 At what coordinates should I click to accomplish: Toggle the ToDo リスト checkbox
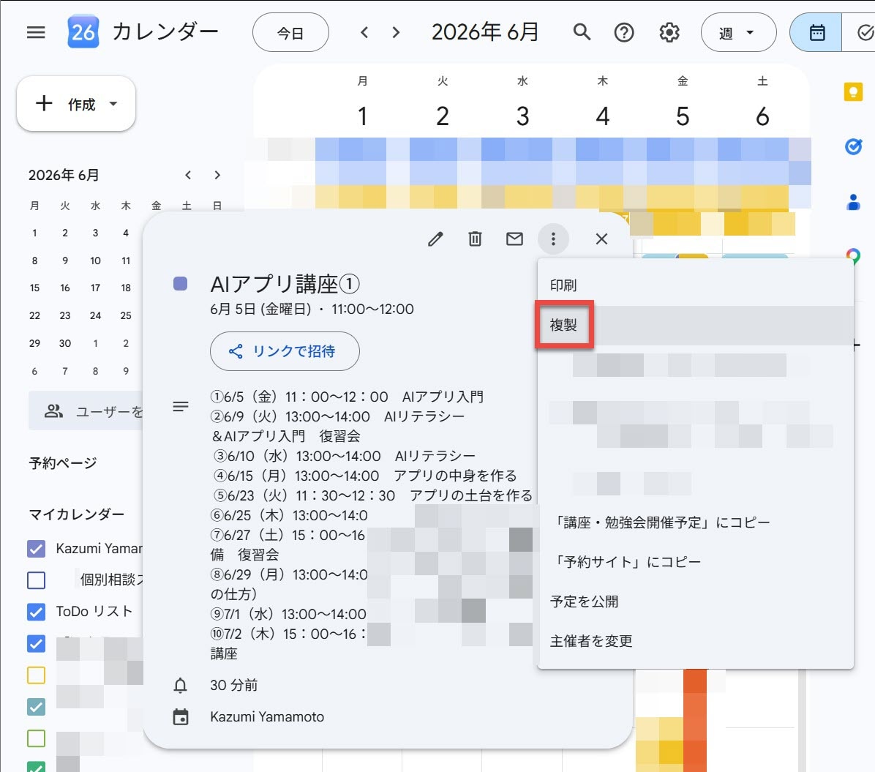(37, 612)
